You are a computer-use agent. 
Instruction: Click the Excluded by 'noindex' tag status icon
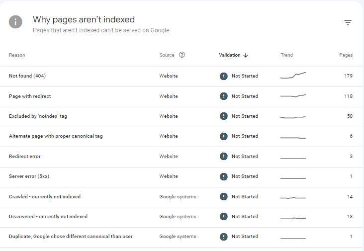[x=224, y=116]
